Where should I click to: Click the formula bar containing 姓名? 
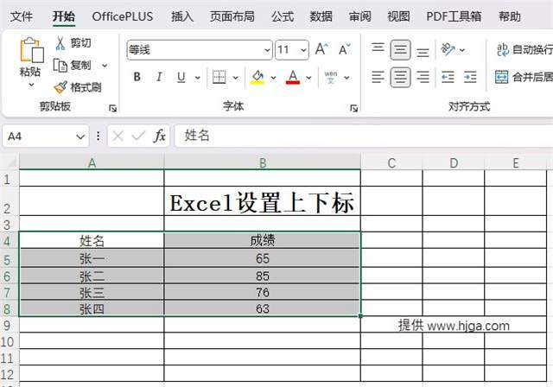click(363, 136)
